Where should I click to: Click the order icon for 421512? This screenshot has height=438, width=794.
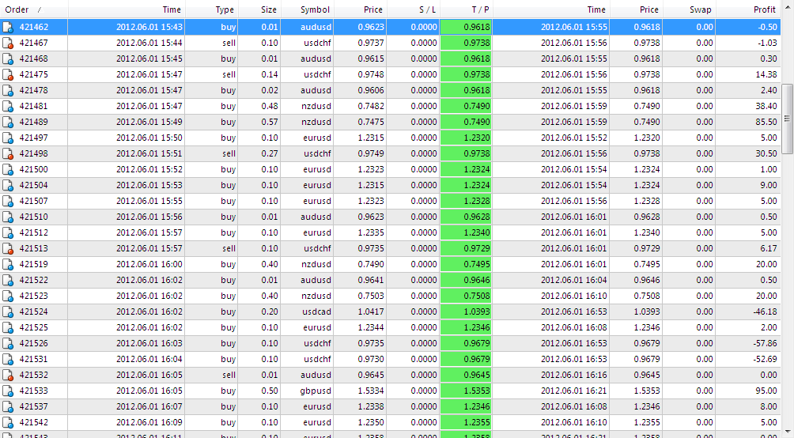click(x=8, y=233)
